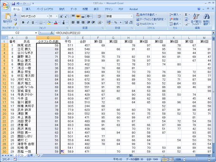Open the Delete cells (削除) dropdown
Screen dimensions: 216x162
pos(175,19)
